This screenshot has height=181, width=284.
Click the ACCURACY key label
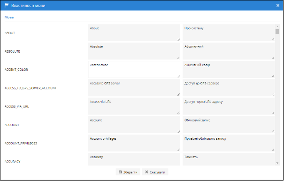(x=12, y=161)
